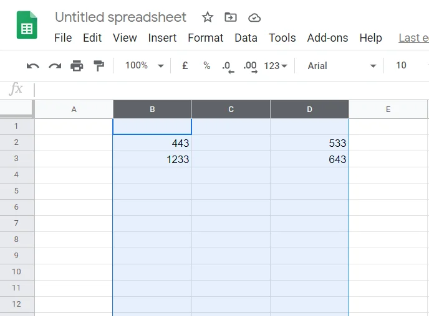429x316 pixels.
Task: Open the 100% zoom dropdown
Action: pyautogui.click(x=144, y=65)
